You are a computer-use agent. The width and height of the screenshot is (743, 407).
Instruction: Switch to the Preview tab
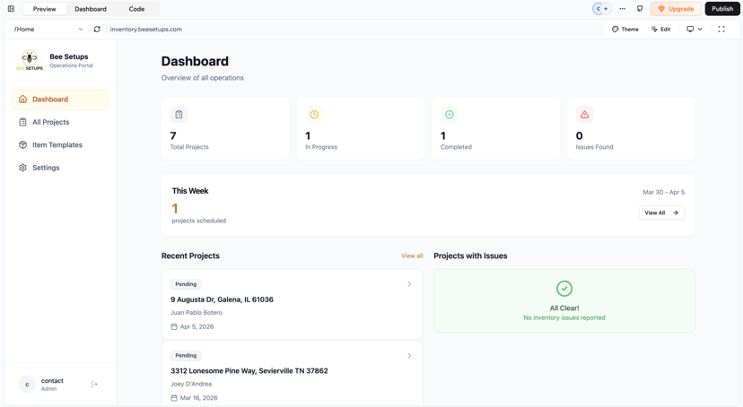(x=44, y=9)
